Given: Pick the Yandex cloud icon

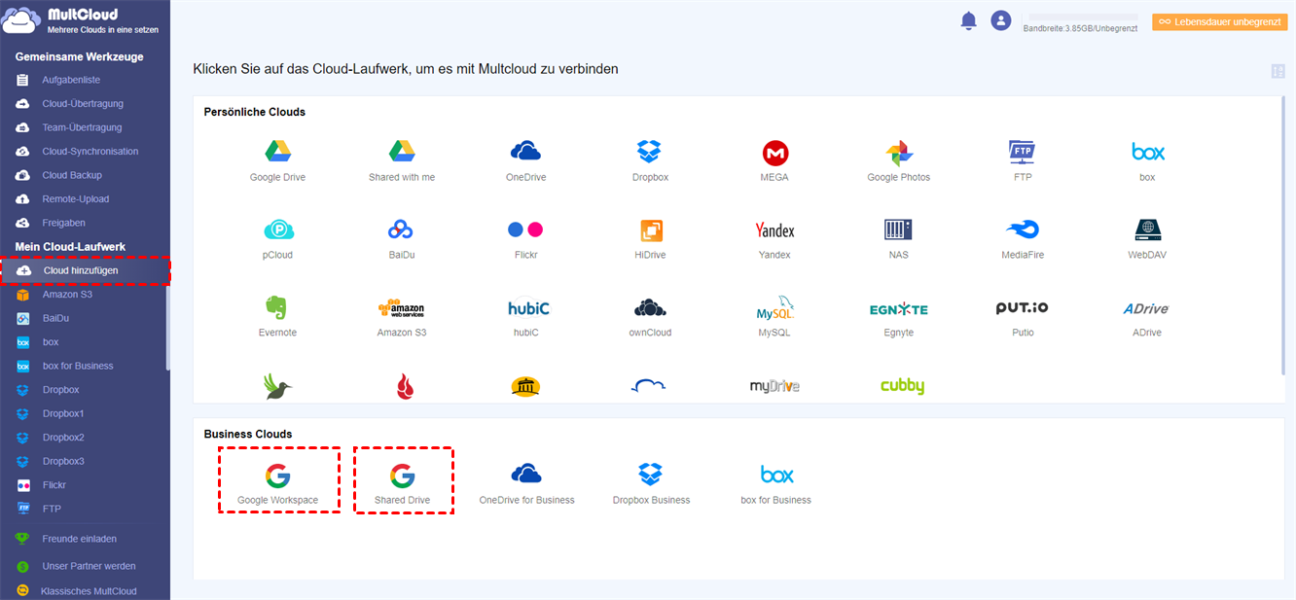Looking at the screenshot, I should tap(774, 230).
